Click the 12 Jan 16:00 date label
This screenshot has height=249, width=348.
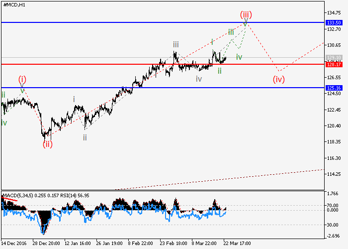tap(78, 244)
